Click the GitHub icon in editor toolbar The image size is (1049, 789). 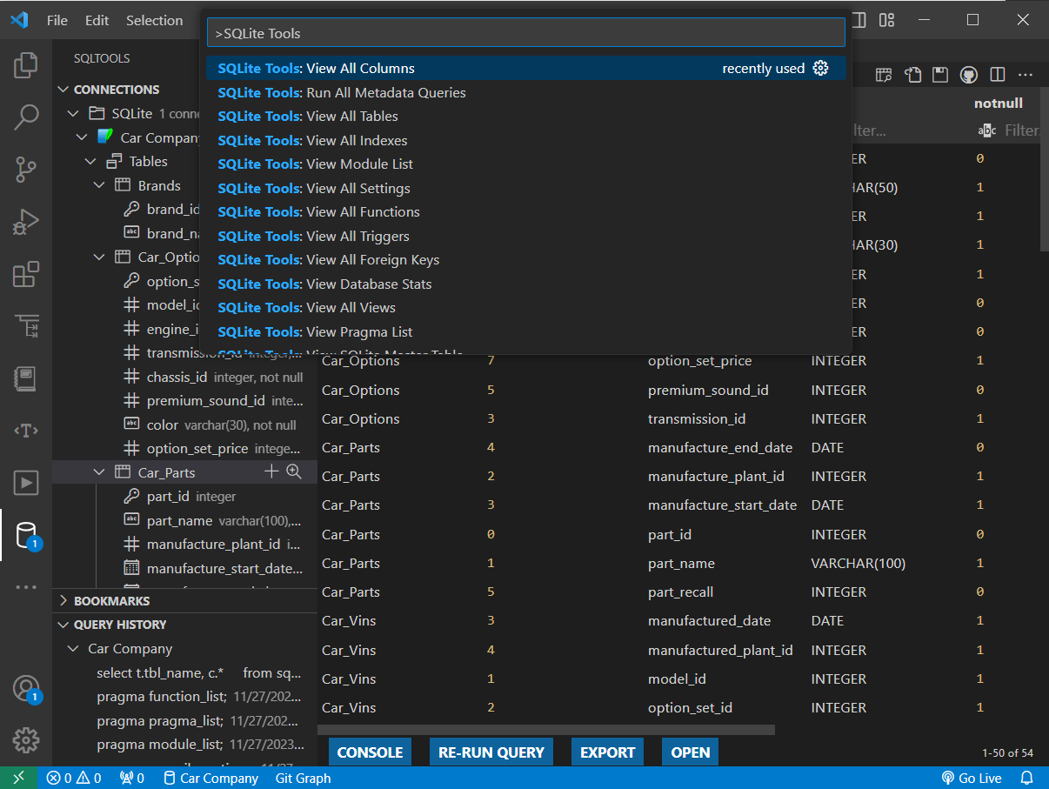968,75
